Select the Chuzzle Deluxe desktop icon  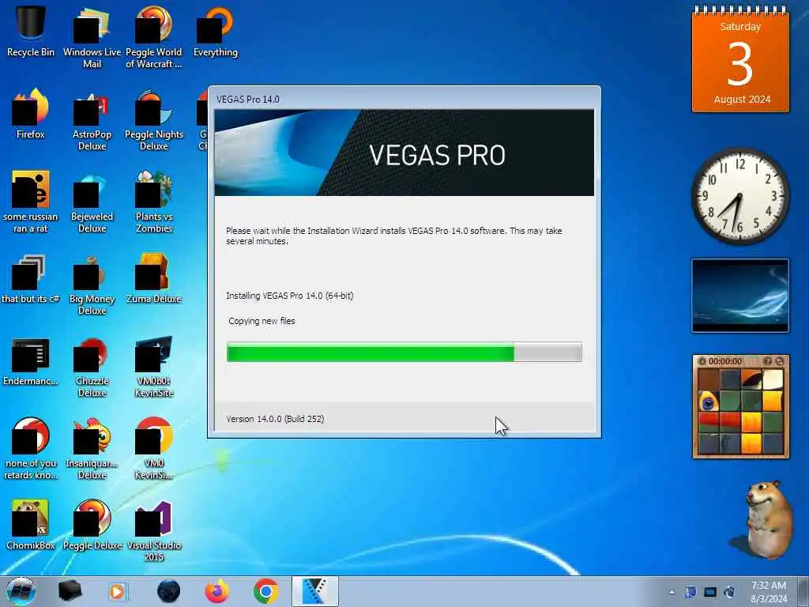(92, 367)
